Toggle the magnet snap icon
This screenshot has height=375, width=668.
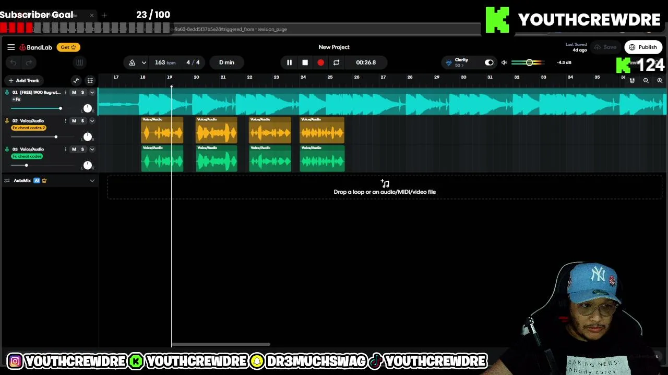click(632, 81)
